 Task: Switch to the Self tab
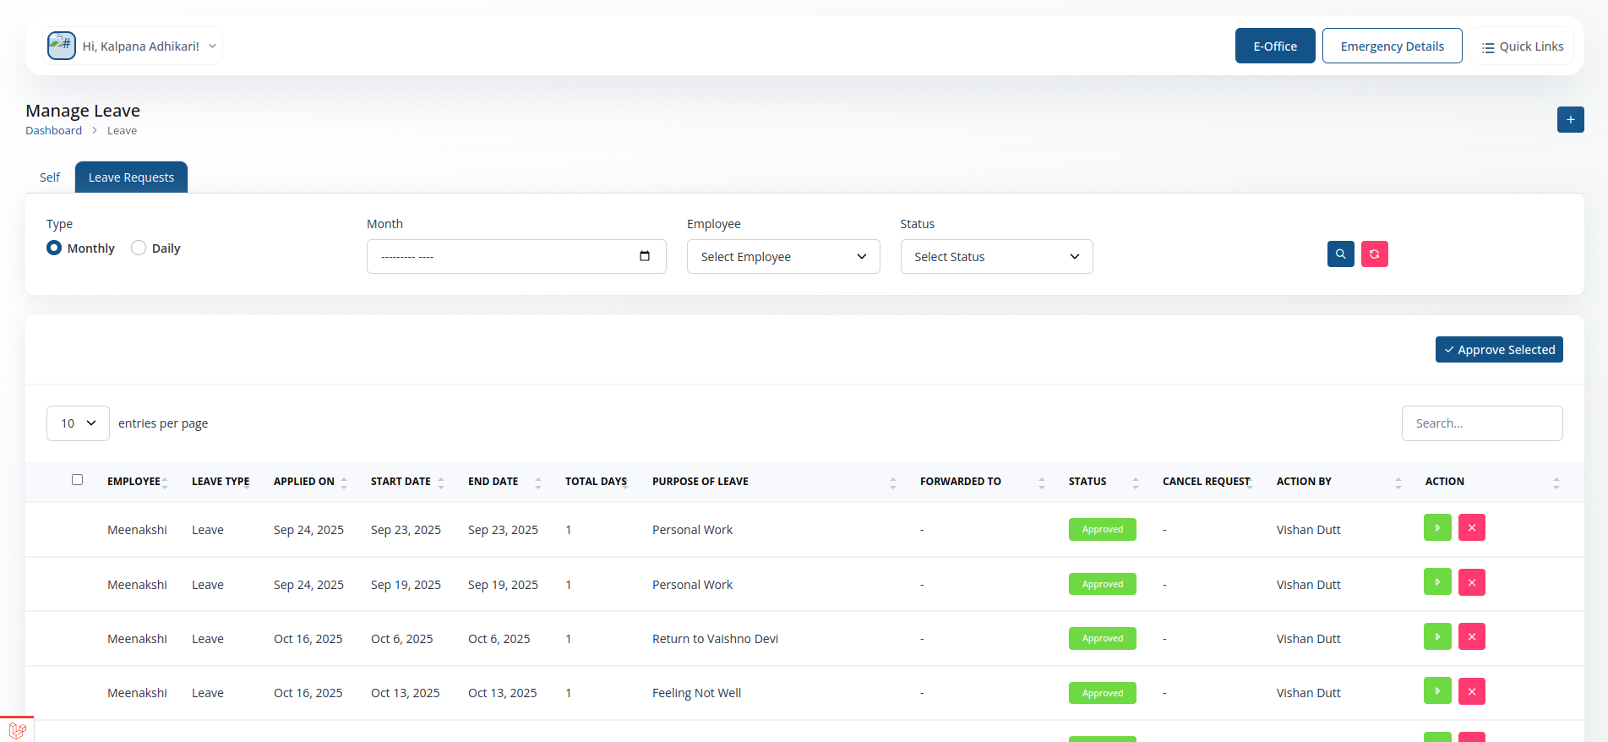coord(50,177)
